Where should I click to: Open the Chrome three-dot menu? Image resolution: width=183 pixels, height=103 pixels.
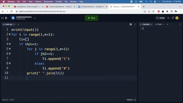(x=180, y=11)
